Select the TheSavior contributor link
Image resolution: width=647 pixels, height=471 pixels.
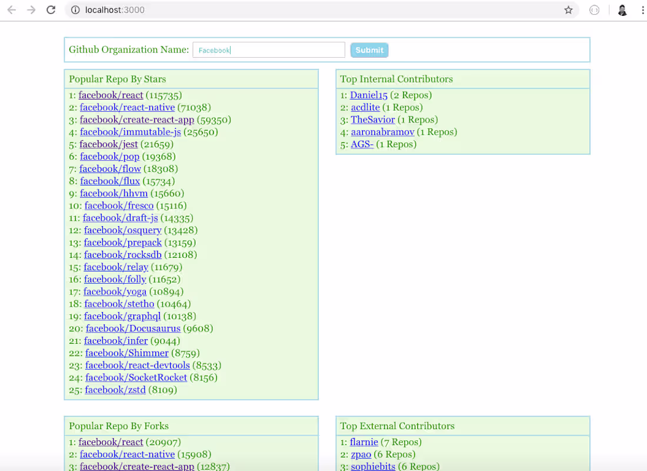point(373,120)
